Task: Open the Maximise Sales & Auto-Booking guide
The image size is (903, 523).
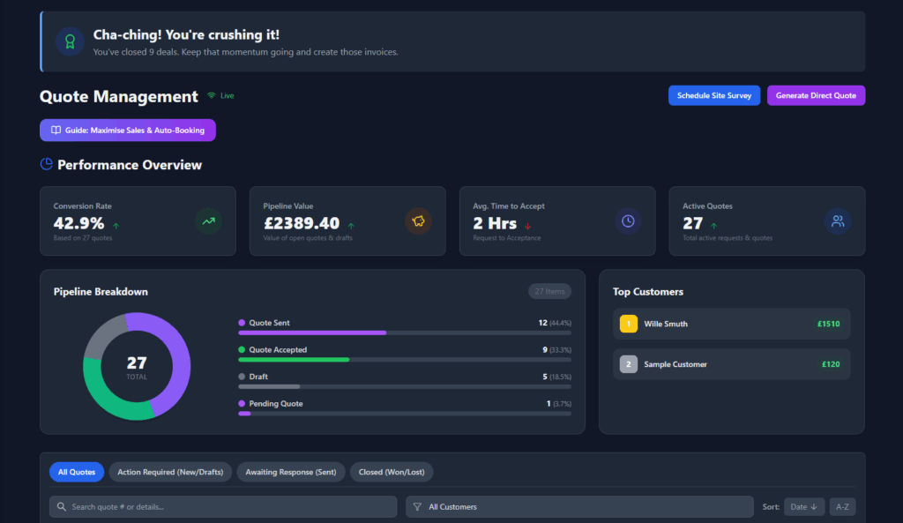Action: click(128, 131)
